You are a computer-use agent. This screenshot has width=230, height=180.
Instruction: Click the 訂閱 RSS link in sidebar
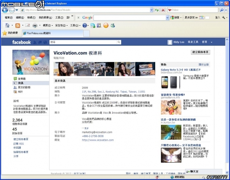pos(18,144)
